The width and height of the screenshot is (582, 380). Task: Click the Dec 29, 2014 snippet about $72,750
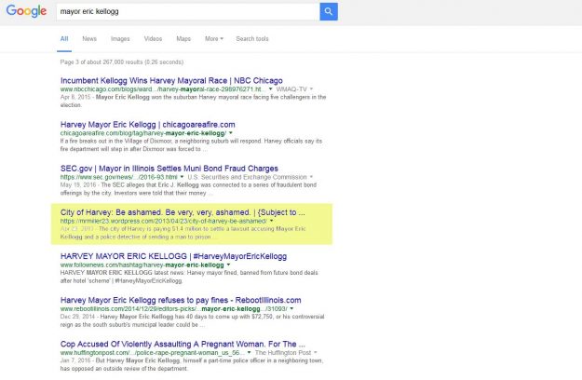[x=192, y=320]
